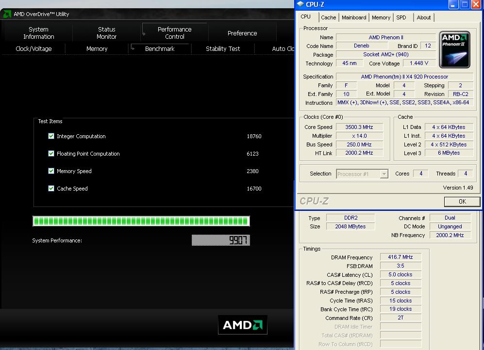This screenshot has width=484, height=350.
Task: Open the Preference menu
Action: click(242, 33)
